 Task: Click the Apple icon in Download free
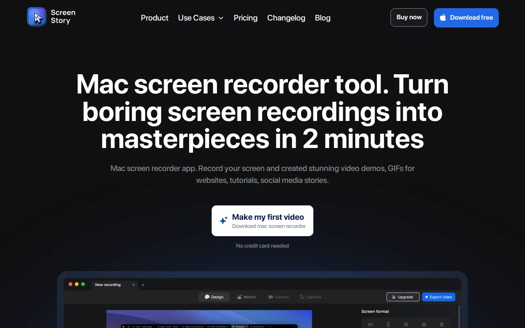pyautogui.click(x=443, y=18)
